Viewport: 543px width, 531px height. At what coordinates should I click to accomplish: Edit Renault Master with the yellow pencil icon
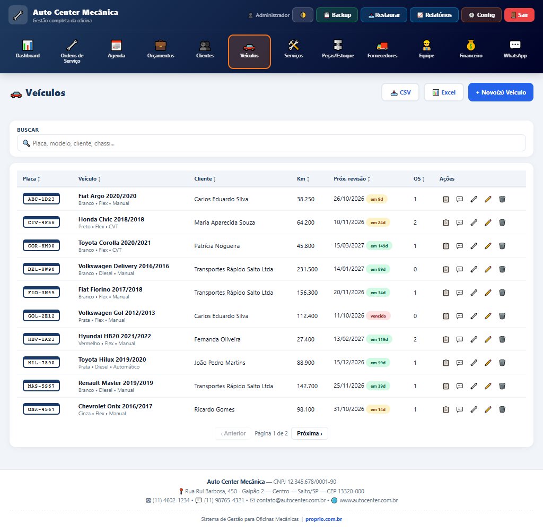tap(488, 386)
